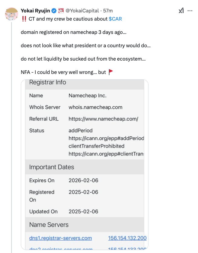Follow the dns1.registrar-servers.com link
The height and width of the screenshot is (253, 198).
(x=60, y=238)
